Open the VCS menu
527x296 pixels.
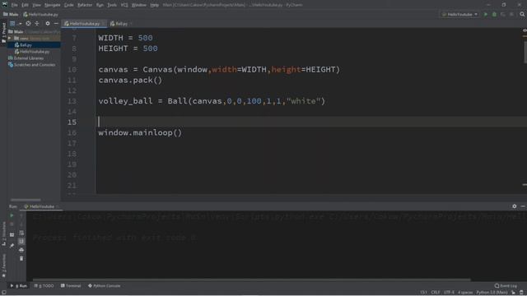point(124,5)
